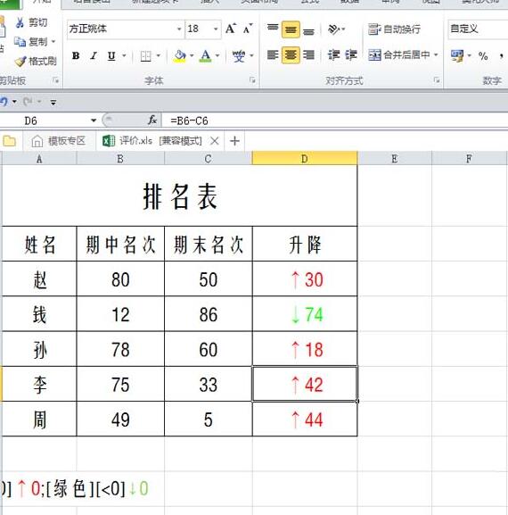Click the yellow fill color bucket

180,56
